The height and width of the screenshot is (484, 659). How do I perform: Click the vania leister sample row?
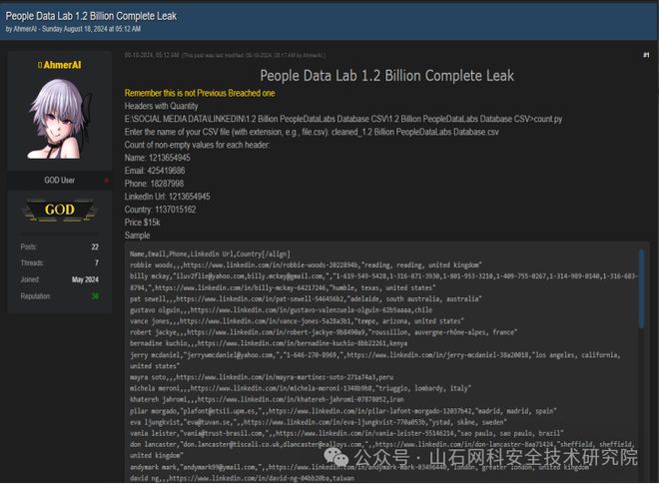[346, 433]
